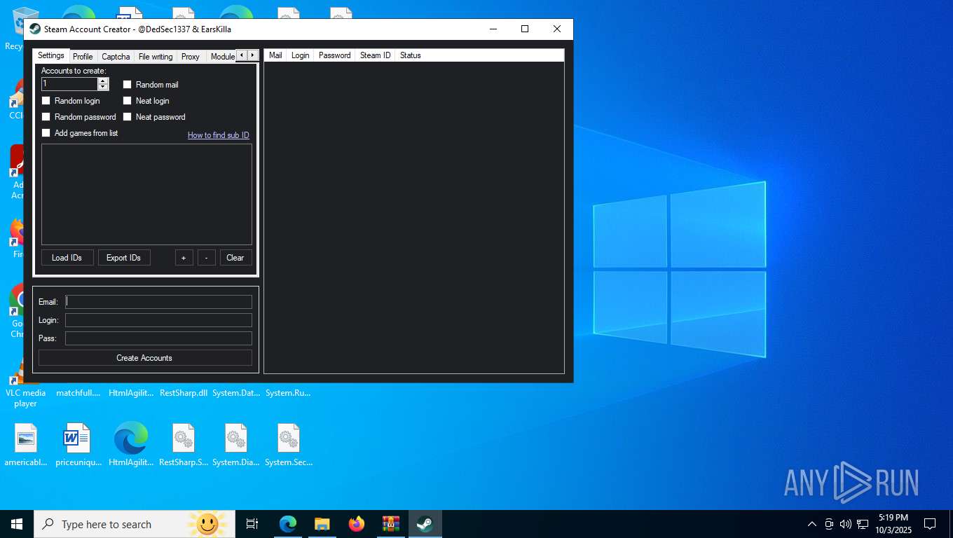Click the Mail column header
The height and width of the screenshot is (538, 953).
pyautogui.click(x=275, y=55)
